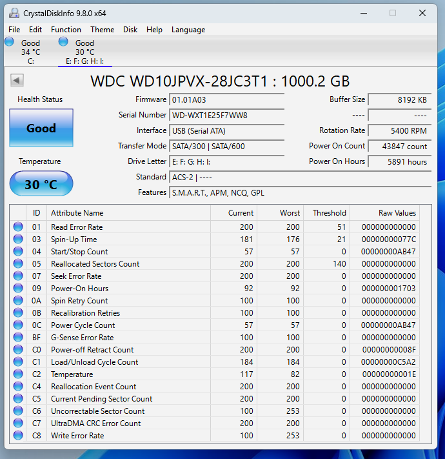Click status orb of Power Cycle Count row
445x459 pixels.
tap(18, 325)
